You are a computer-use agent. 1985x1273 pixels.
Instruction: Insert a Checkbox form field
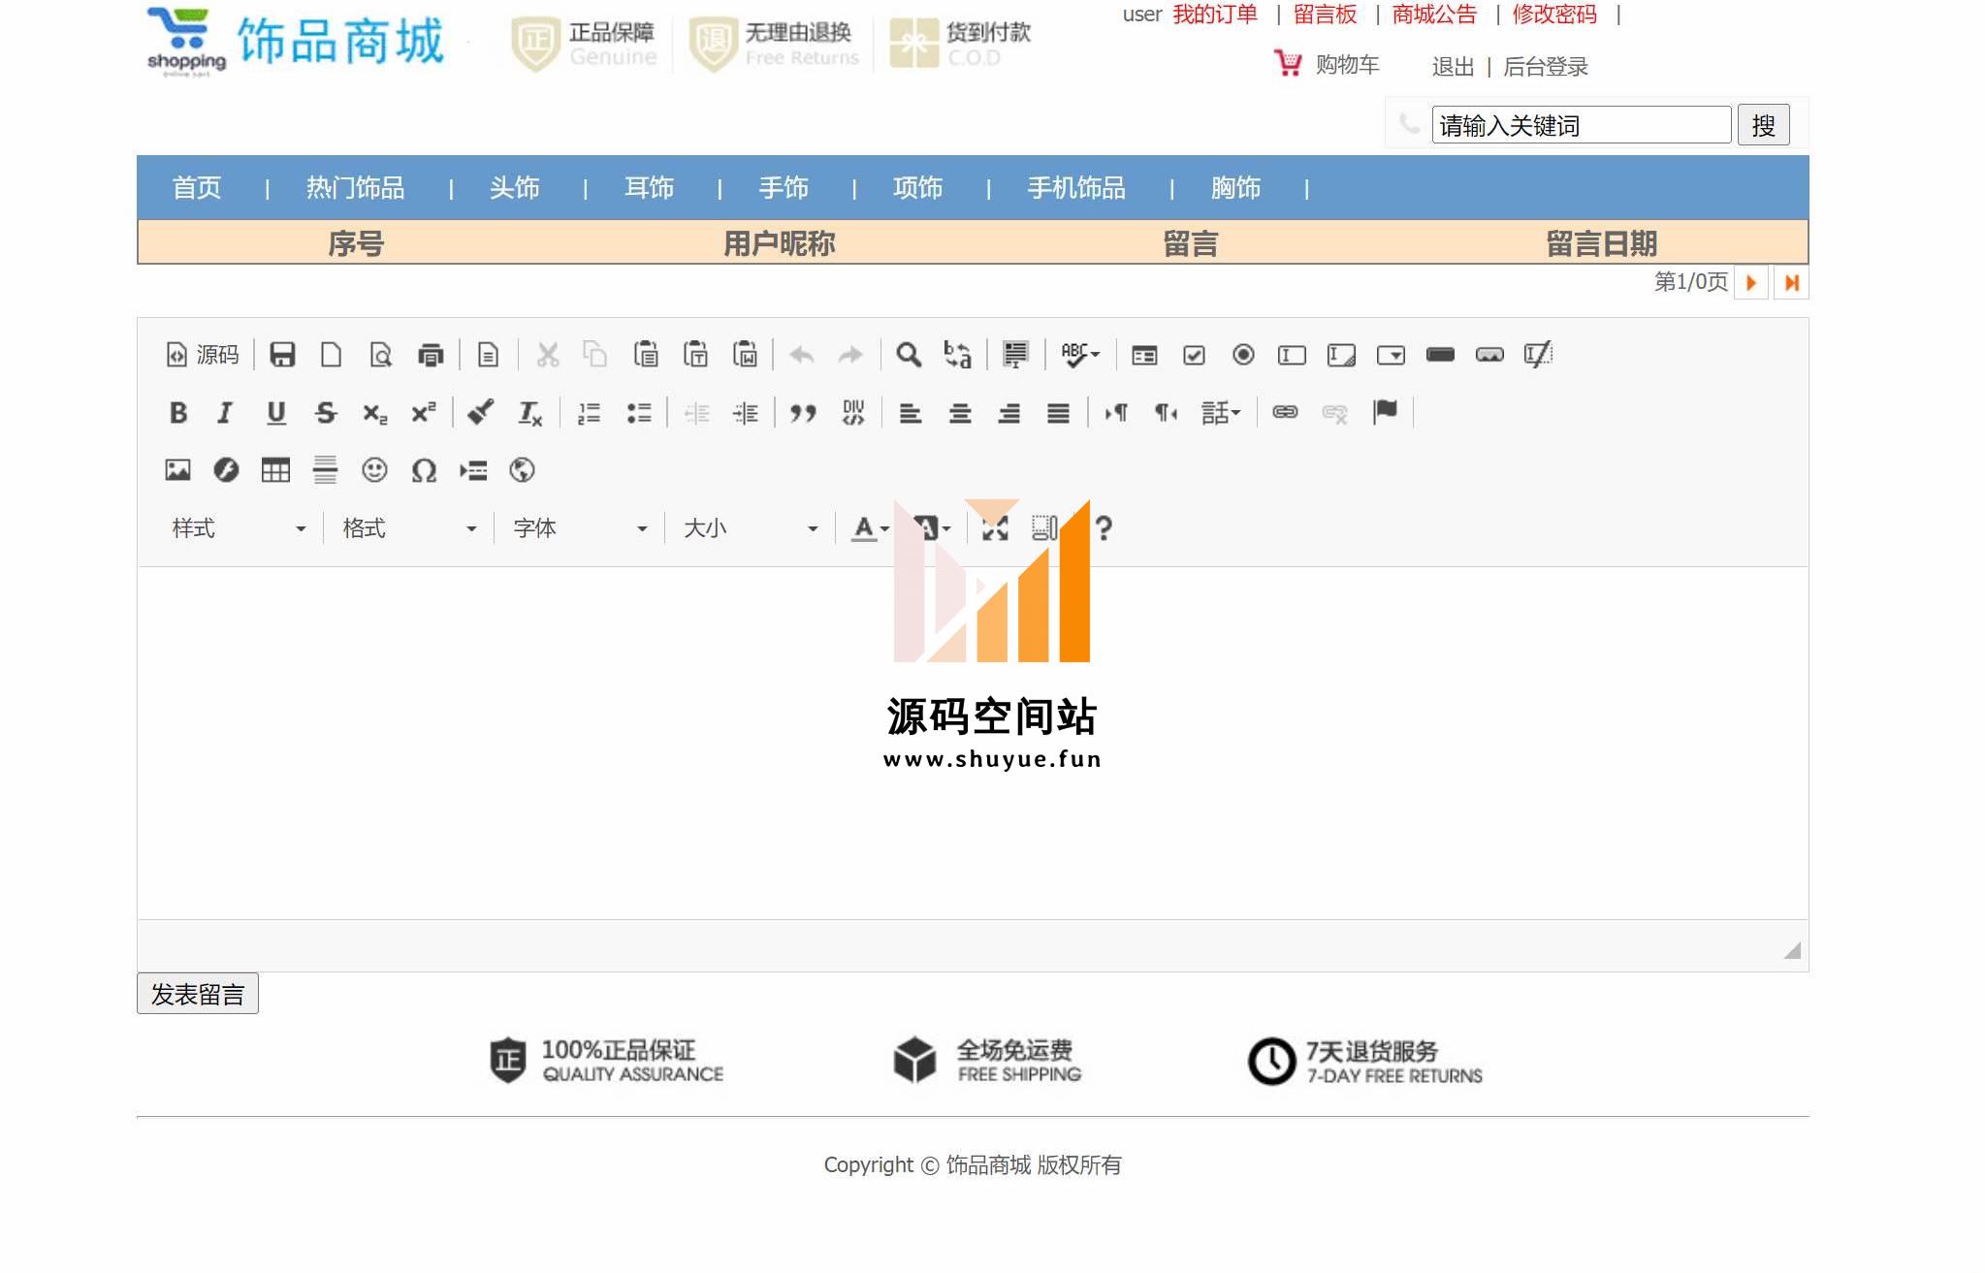(x=1194, y=355)
